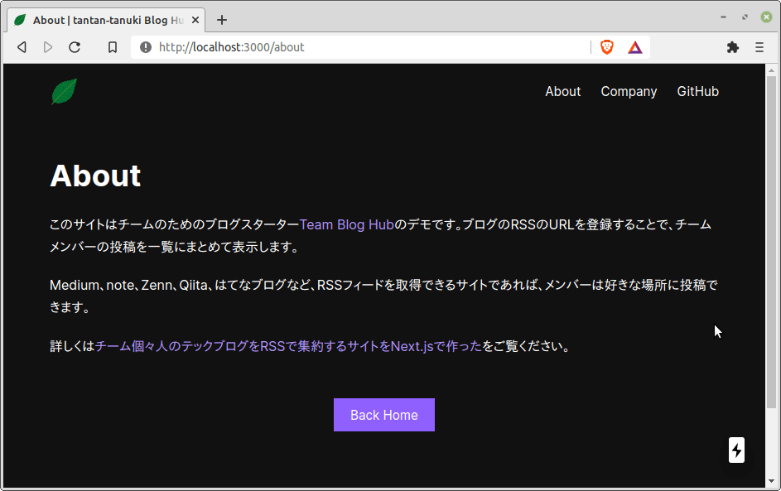Open a new tab with plus button
781x491 pixels.
tap(222, 20)
